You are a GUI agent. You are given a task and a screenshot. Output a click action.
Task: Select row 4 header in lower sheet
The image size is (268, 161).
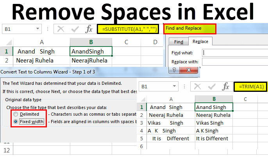[x=141, y=131]
